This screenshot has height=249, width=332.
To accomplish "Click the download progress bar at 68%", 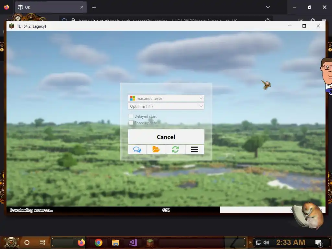I will [x=166, y=210].
